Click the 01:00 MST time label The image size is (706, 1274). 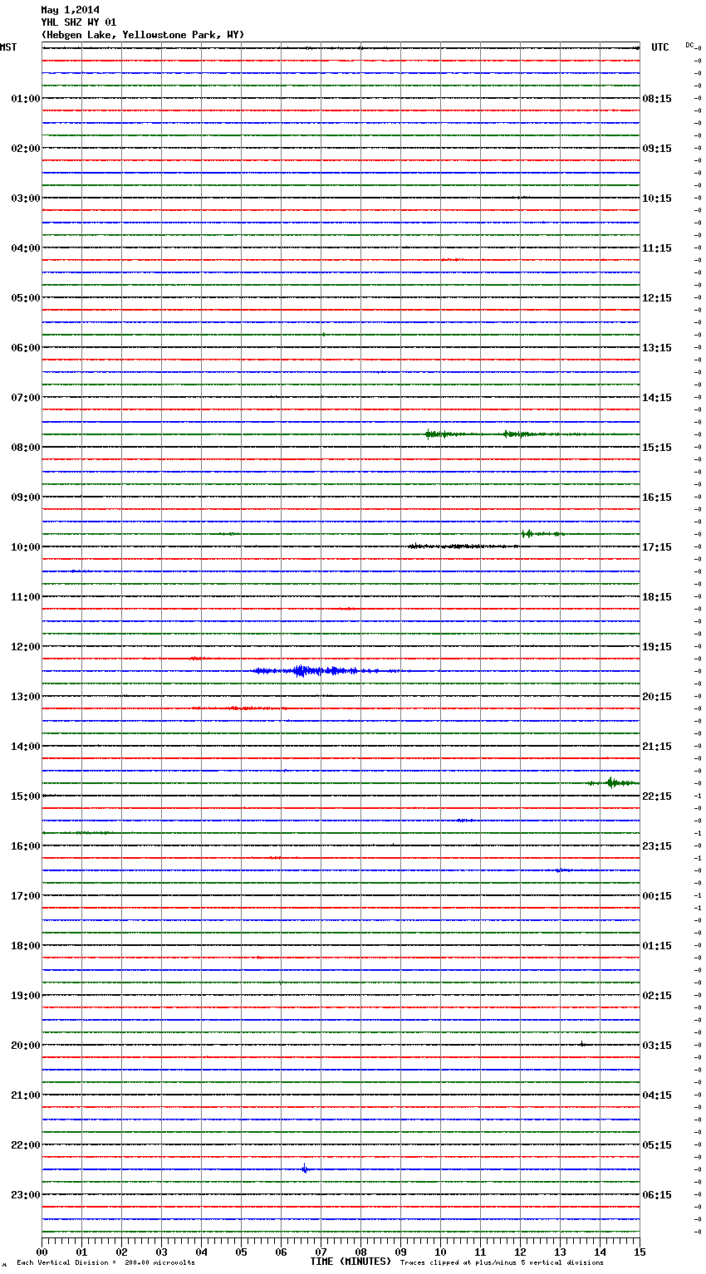(26, 99)
